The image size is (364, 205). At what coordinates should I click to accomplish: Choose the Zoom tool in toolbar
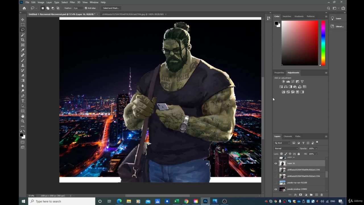click(23, 121)
